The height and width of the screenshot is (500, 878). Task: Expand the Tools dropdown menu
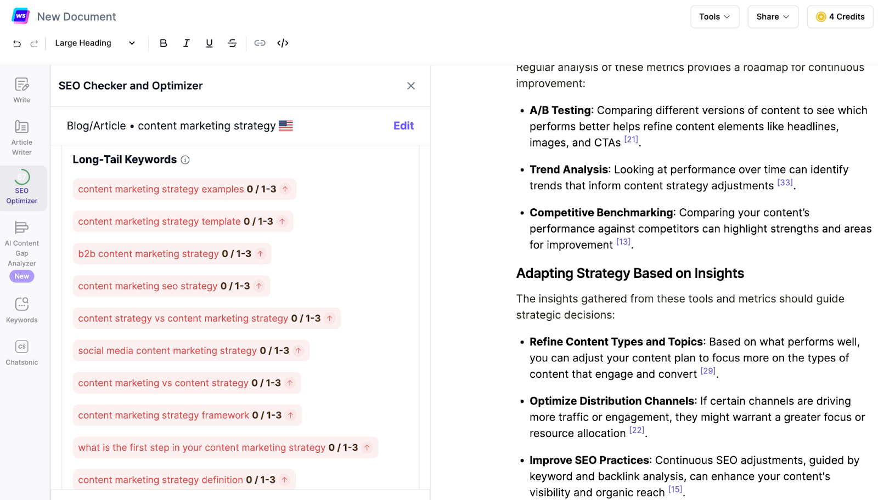click(x=714, y=17)
